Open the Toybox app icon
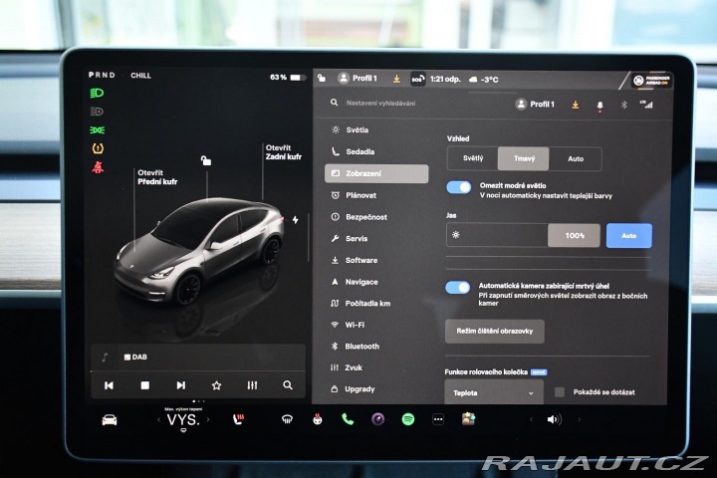This screenshot has width=717, height=478. click(x=468, y=419)
